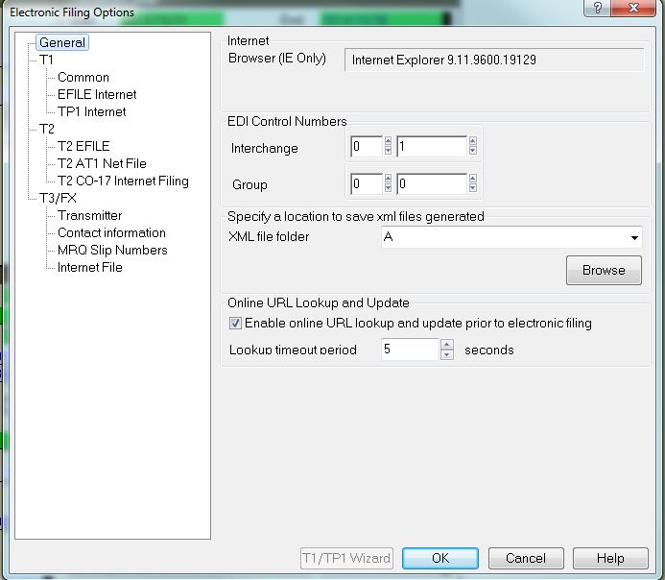The image size is (665, 580).
Task: Click the Browser (IE Only) field
Action: pyautogui.click(x=494, y=60)
